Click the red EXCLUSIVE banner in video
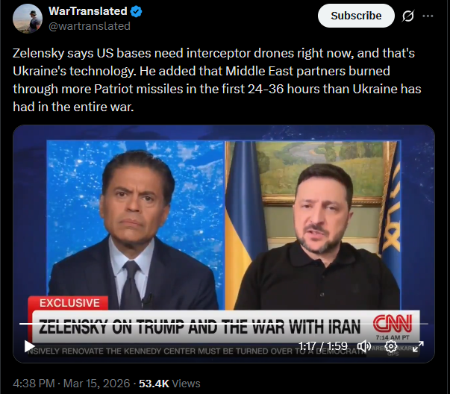The width and height of the screenshot is (450, 394). tap(69, 303)
